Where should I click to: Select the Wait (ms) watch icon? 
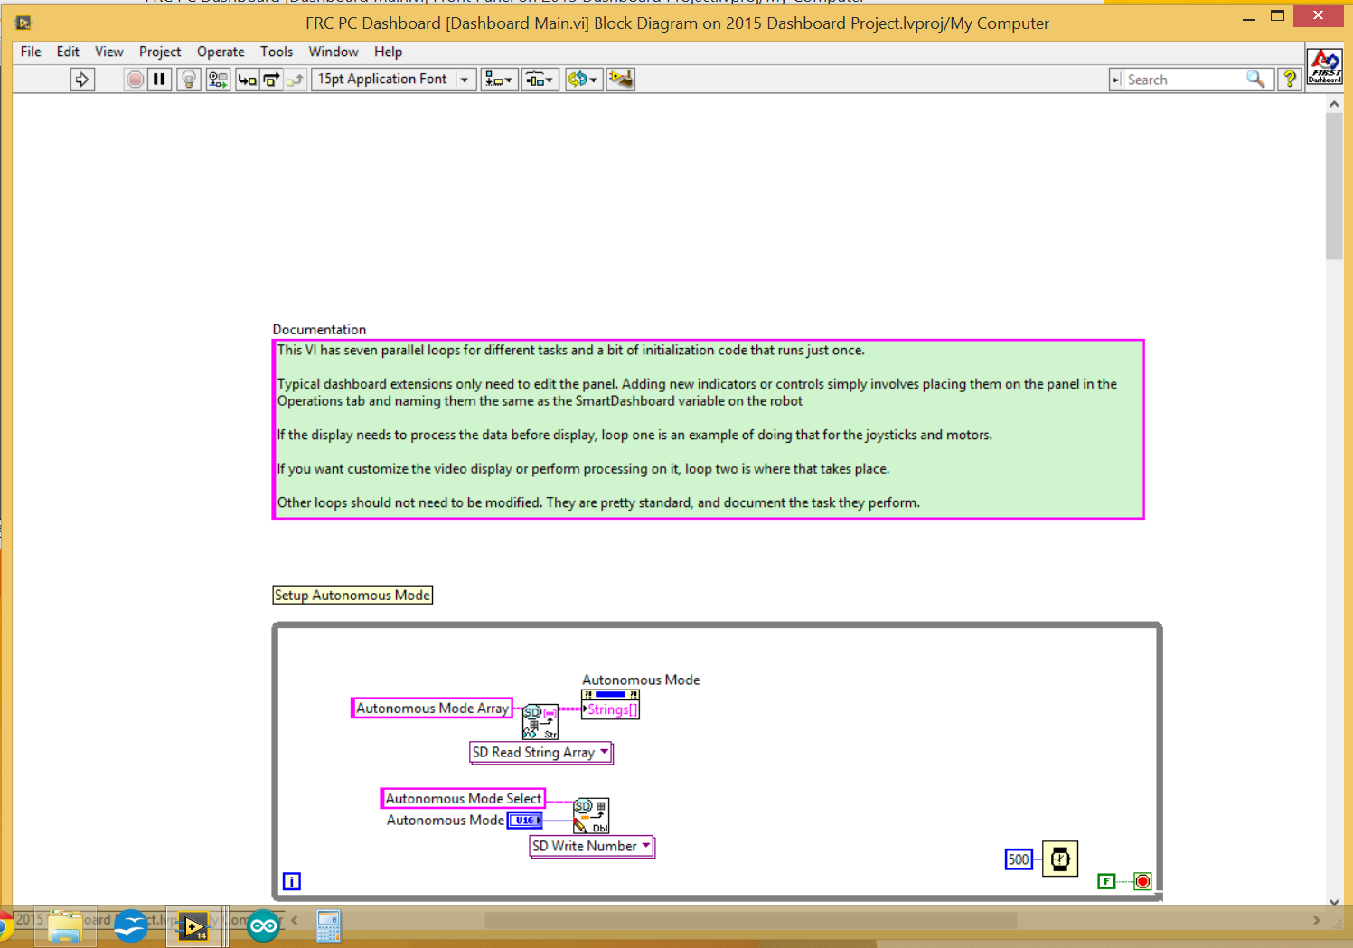coord(1060,859)
